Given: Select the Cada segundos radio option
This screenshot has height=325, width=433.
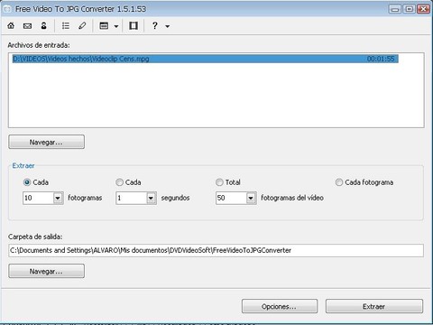Looking at the screenshot, I should [x=119, y=182].
